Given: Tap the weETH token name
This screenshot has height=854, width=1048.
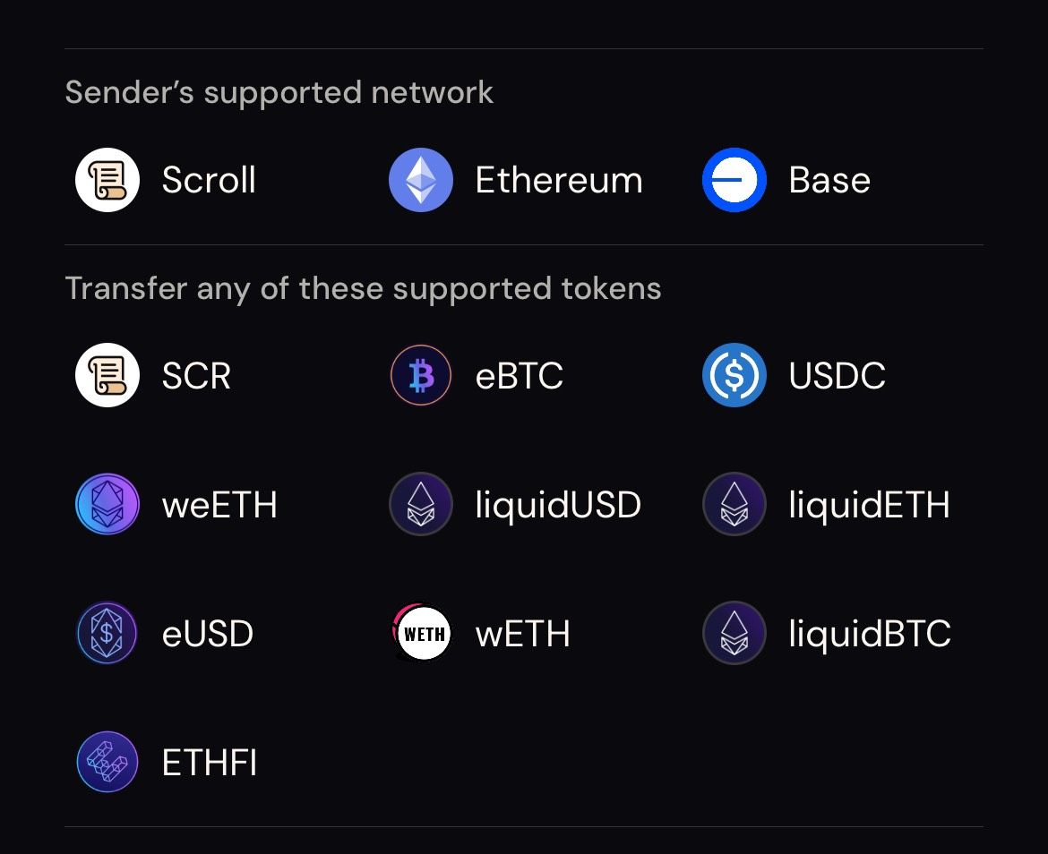Looking at the screenshot, I should pos(219,506).
